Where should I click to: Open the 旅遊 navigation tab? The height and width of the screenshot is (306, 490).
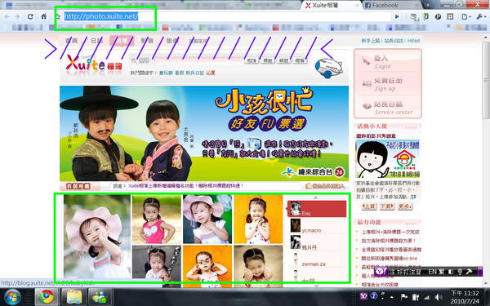point(172,41)
